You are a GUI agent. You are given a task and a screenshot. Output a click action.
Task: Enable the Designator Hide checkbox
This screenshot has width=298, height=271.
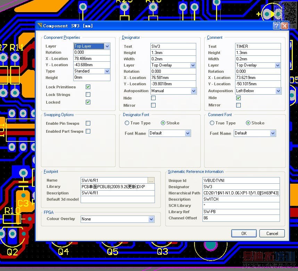[153, 98]
